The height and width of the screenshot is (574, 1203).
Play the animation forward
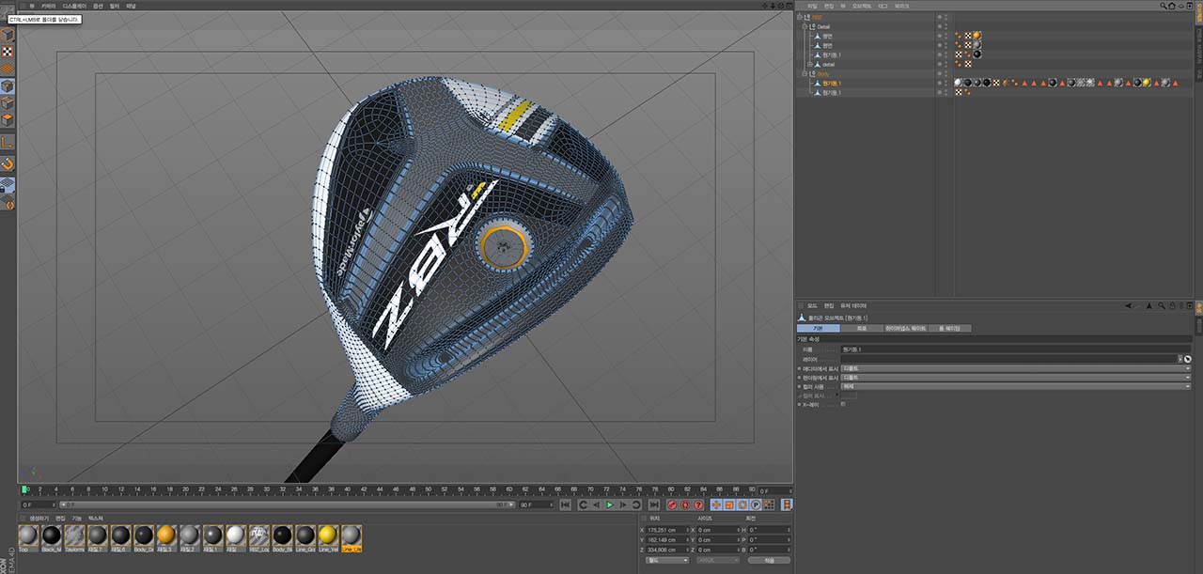click(610, 504)
